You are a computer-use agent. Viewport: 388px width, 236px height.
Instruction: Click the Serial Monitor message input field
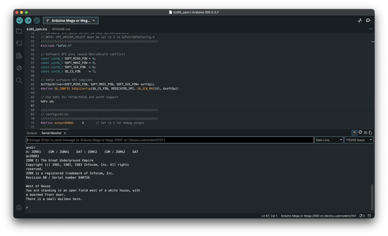click(170, 140)
